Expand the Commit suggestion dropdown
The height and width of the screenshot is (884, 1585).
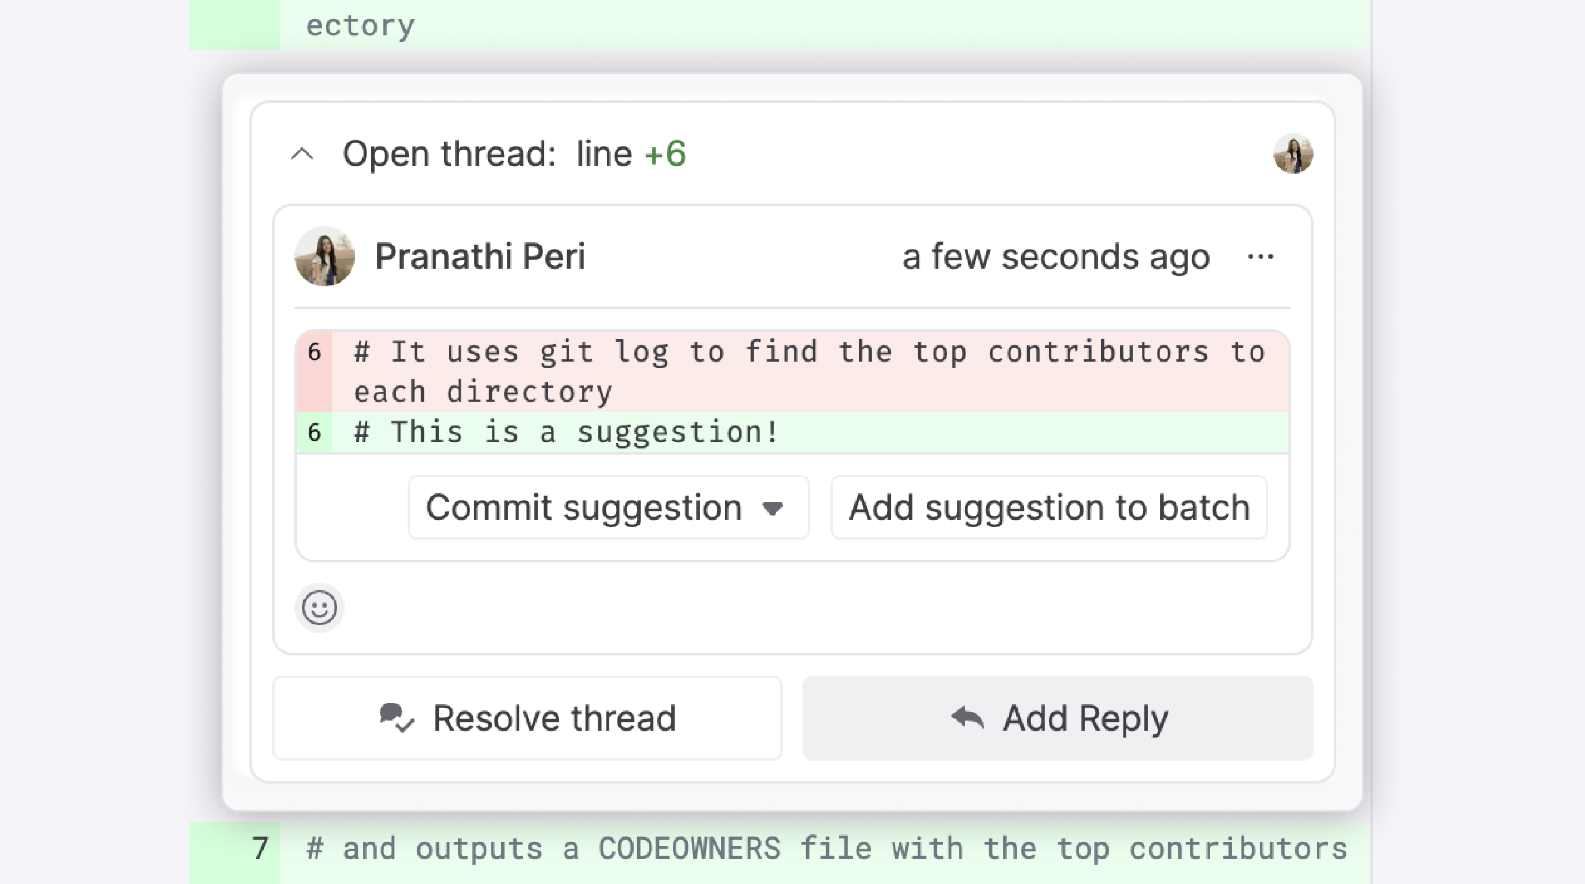click(773, 507)
